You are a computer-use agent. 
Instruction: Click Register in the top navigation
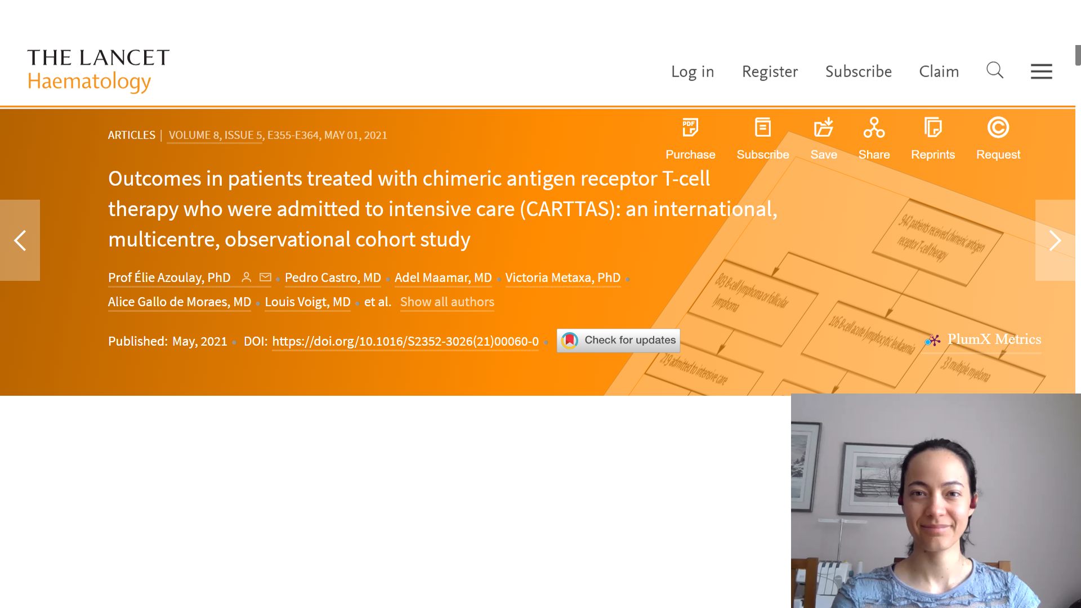770,71
